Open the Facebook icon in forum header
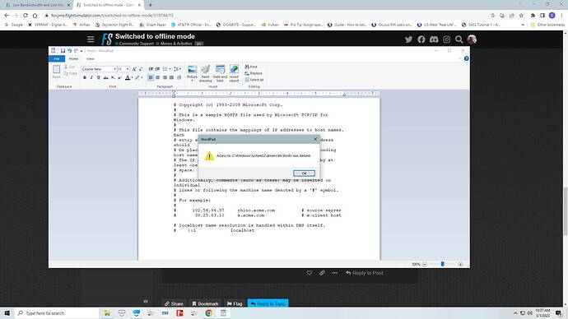This screenshot has width=568, height=319. (x=421, y=39)
